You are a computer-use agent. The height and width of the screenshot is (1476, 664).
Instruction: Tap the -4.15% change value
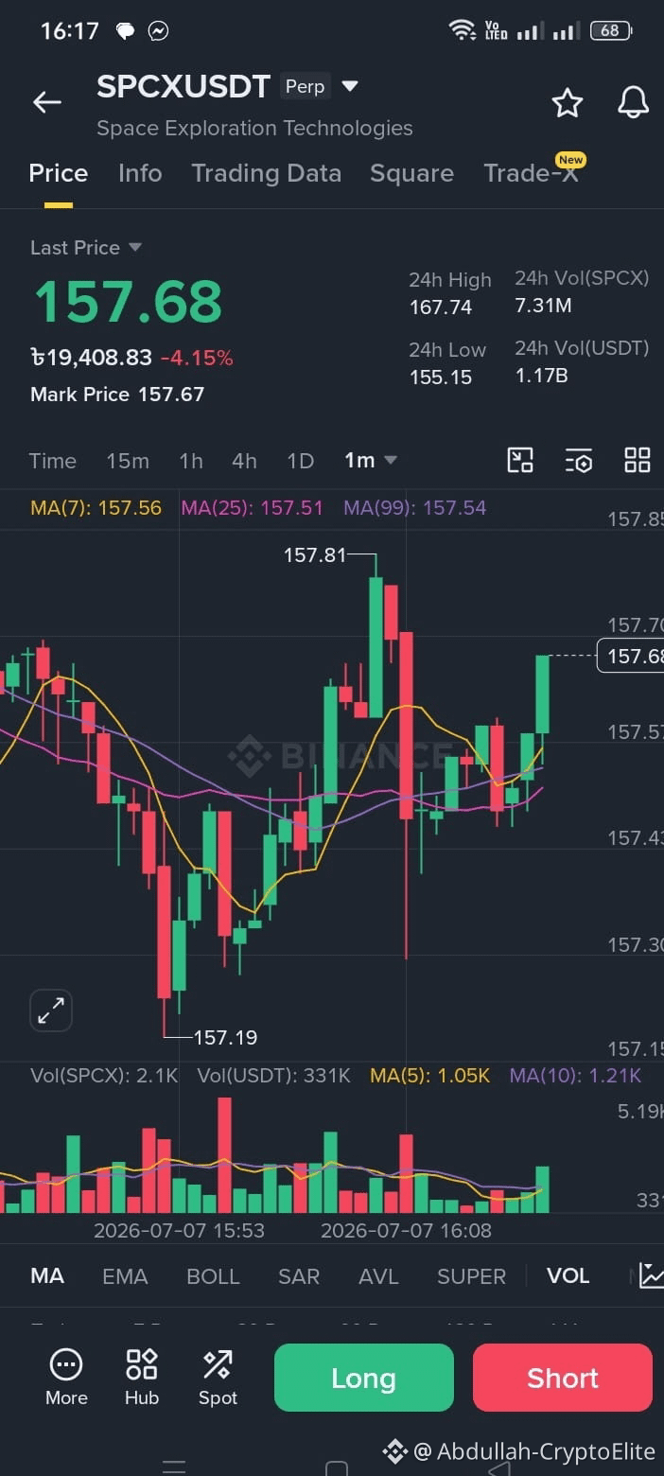pos(197,358)
